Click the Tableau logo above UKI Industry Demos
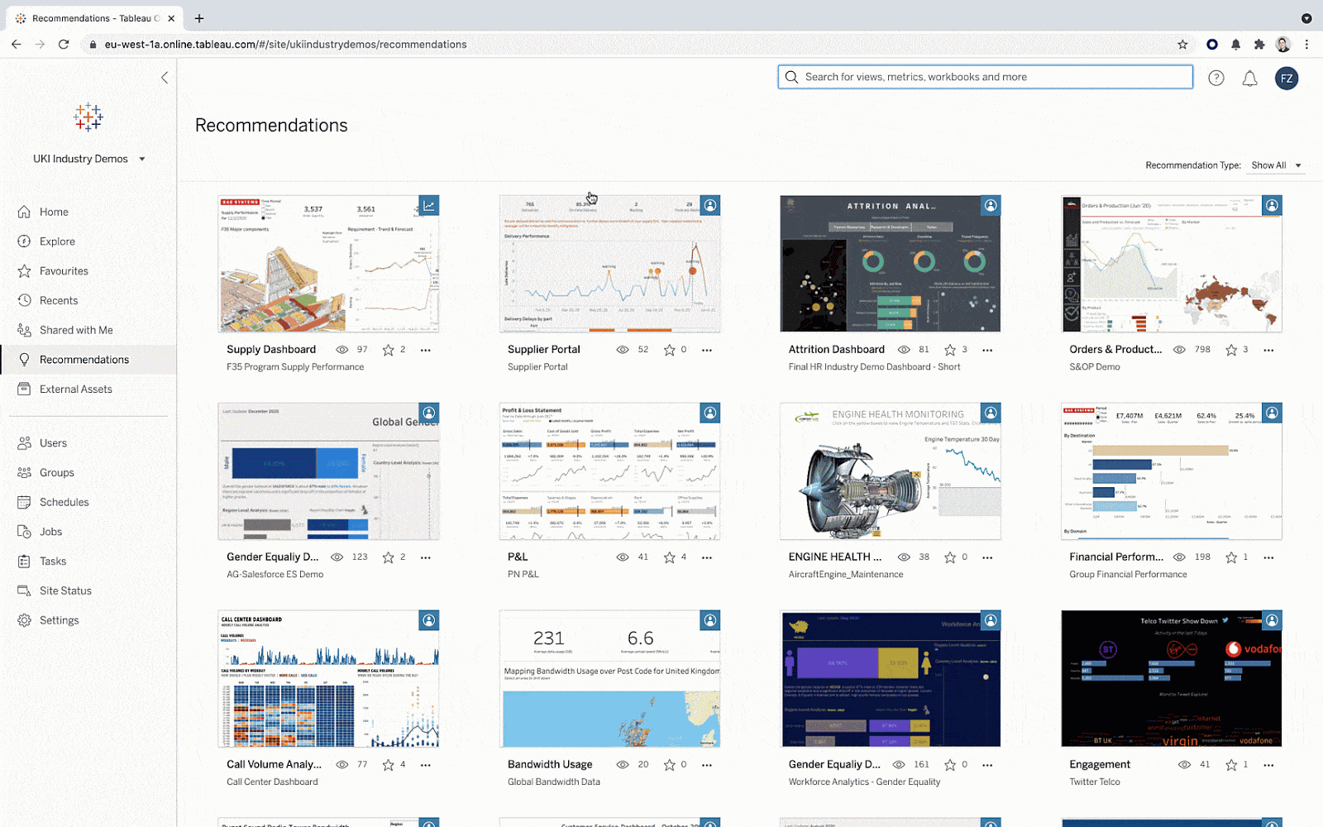 [87, 117]
